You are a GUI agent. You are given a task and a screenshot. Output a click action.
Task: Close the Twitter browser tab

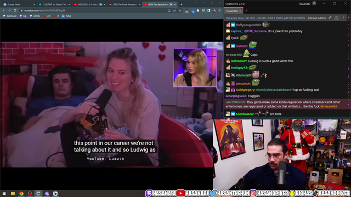coord(69,4)
